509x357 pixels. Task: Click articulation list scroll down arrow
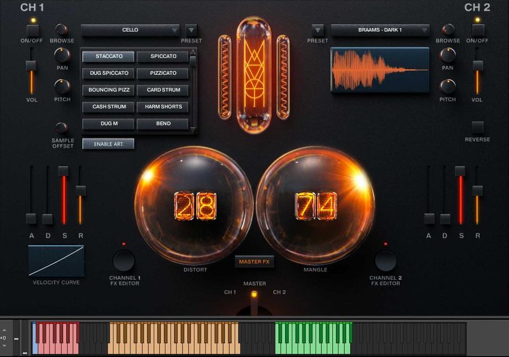click(x=193, y=130)
